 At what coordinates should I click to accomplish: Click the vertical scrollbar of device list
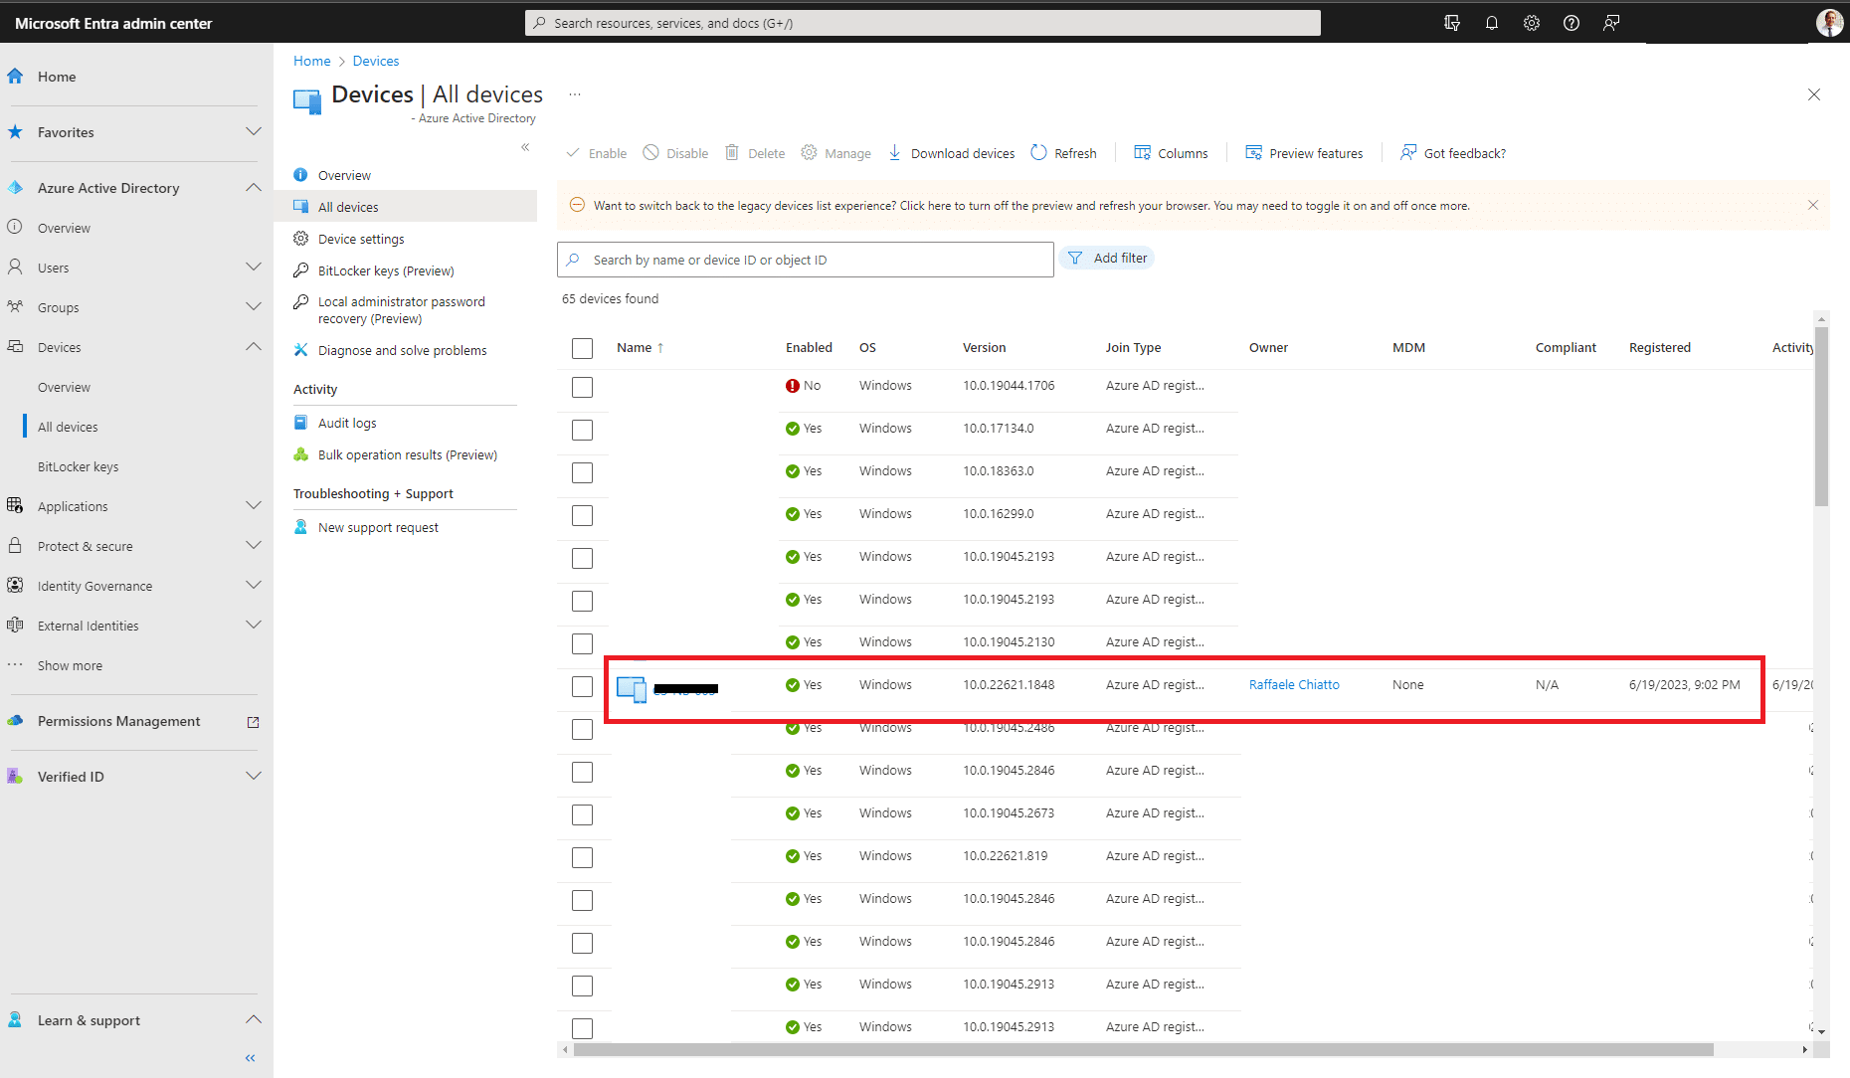tap(1821, 418)
